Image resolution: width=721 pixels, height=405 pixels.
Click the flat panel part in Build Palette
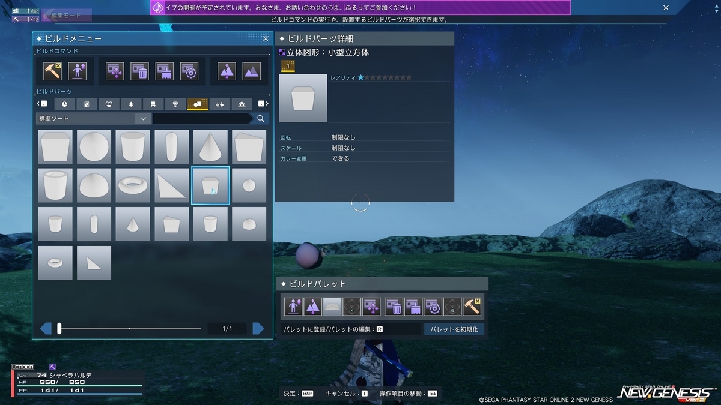point(332,307)
